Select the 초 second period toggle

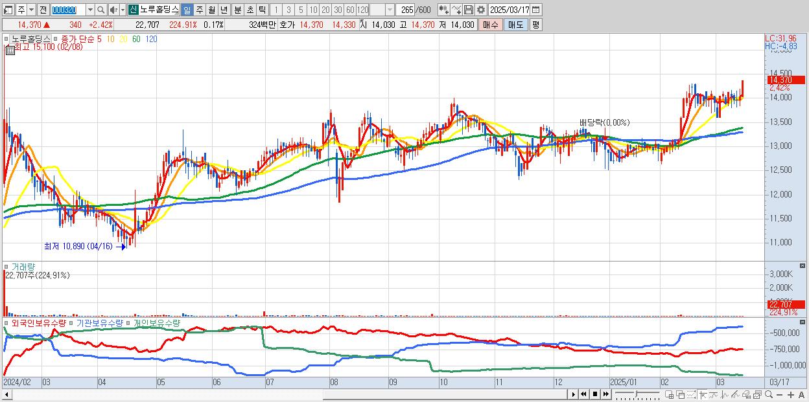[250, 10]
